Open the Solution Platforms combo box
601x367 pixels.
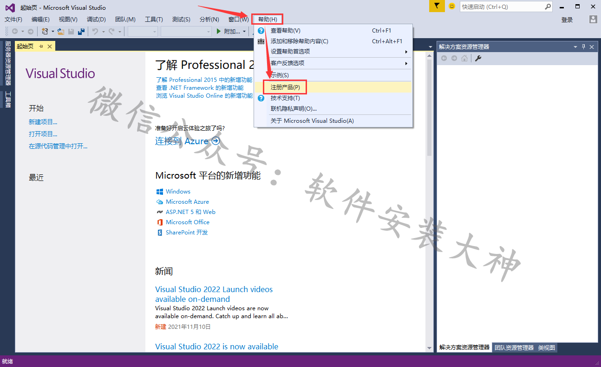(186, 31)
